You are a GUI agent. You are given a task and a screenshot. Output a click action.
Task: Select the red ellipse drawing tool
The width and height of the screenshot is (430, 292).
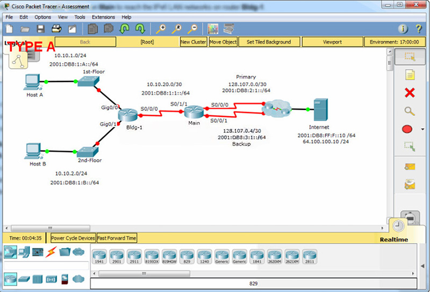[x=407, y=129]
